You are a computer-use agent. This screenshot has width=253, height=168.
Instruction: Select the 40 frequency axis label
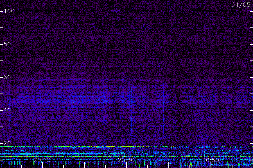tap(7, 110)
